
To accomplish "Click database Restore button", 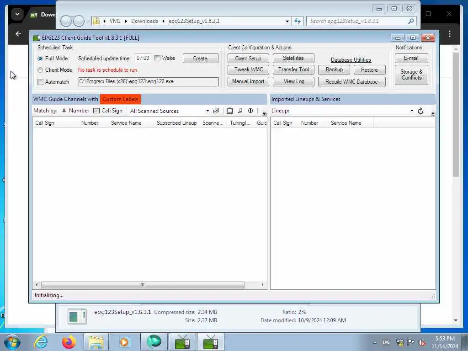I will pos(369,70).
